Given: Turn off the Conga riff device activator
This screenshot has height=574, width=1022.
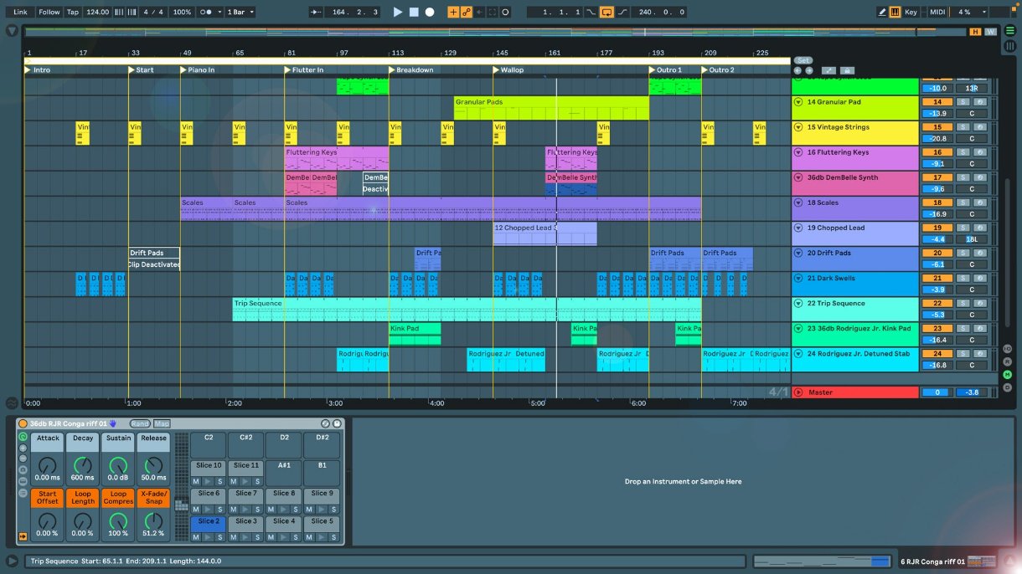Looking at the screenshot, I should click(x=23, y=424).
